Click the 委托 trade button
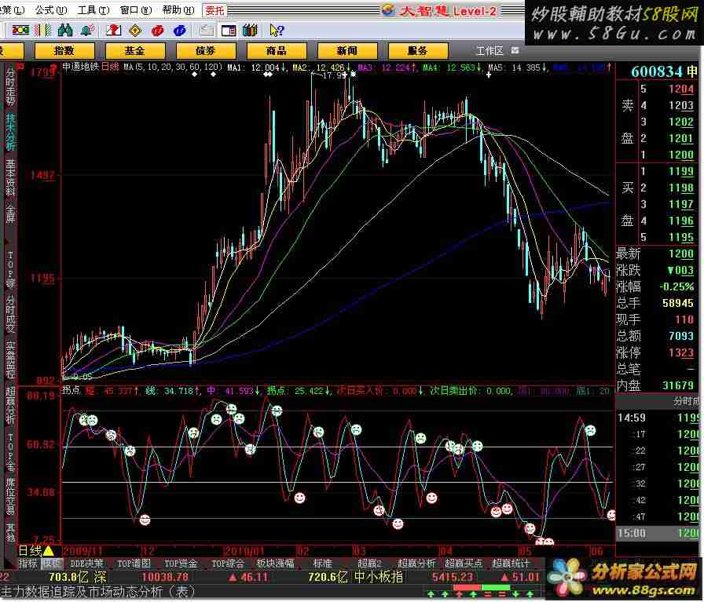This screenshot has width=704, height=602. tap(214, 10)
